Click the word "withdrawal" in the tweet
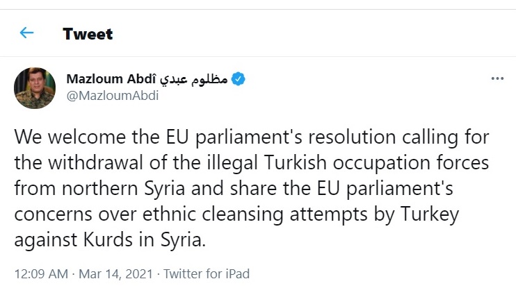Viewport: 516px width, 288px height. point(90,164)
